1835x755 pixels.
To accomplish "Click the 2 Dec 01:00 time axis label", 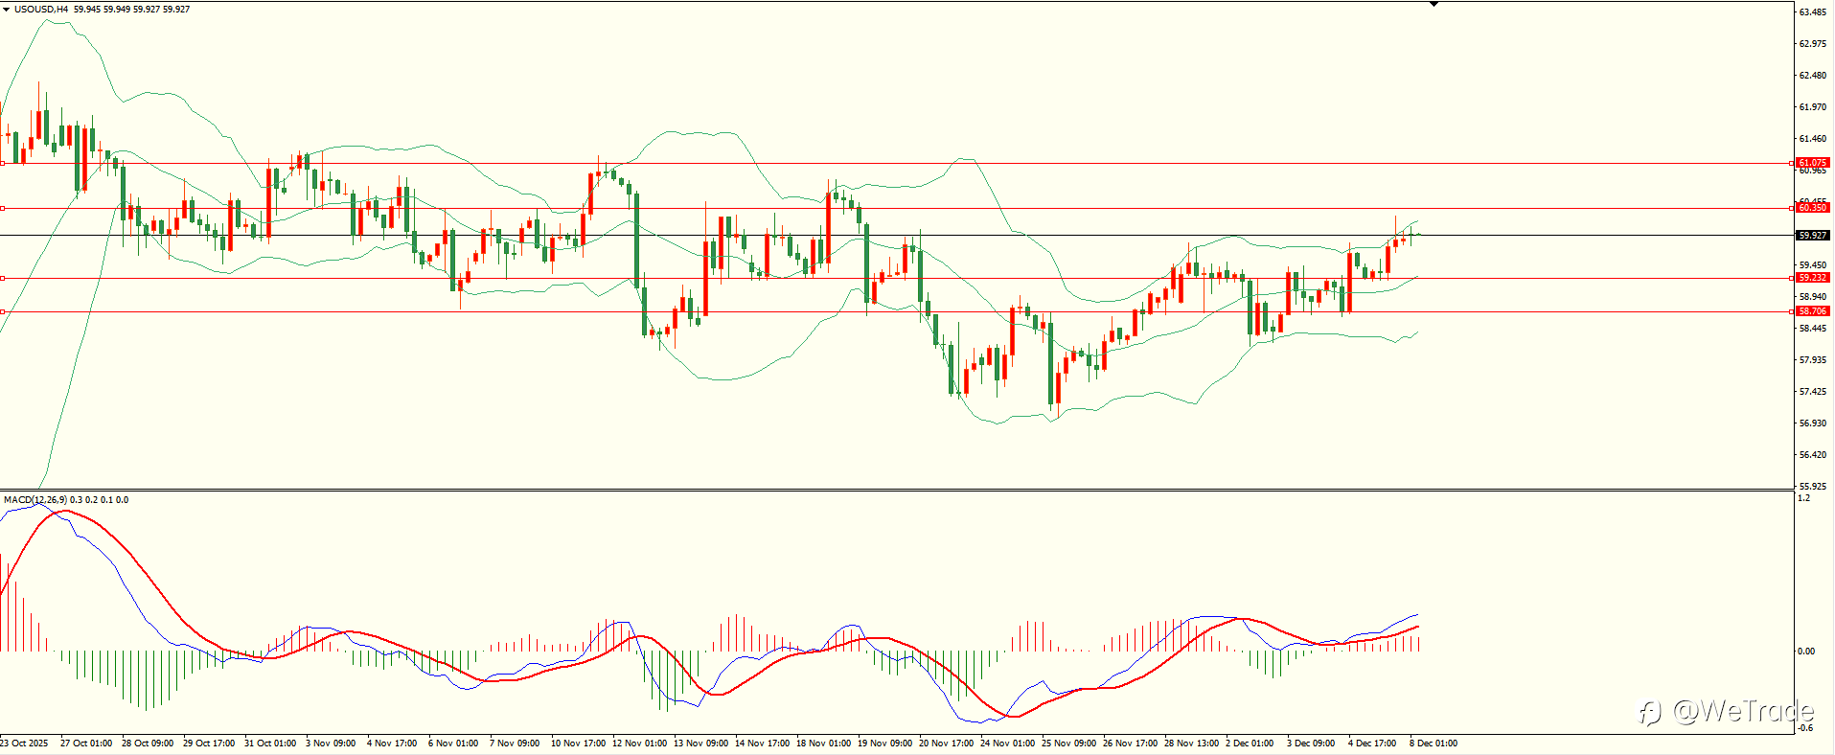I will 1250,744.
